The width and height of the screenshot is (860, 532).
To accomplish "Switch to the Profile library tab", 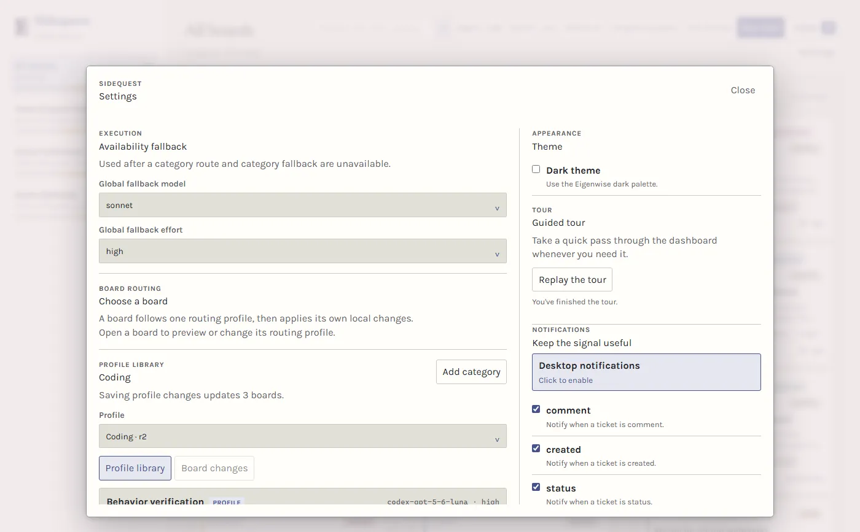I will click(135, 468).
